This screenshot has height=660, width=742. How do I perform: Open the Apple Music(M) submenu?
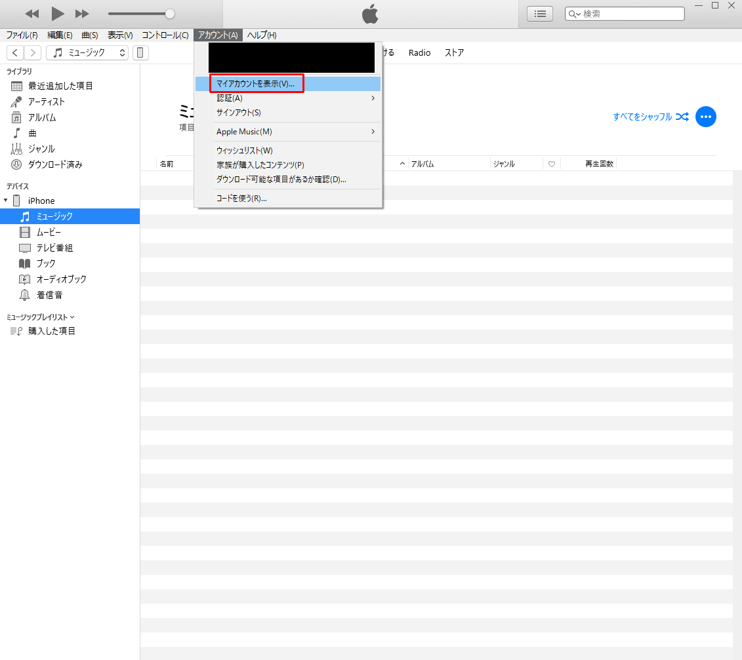click(x=243, y=131)
